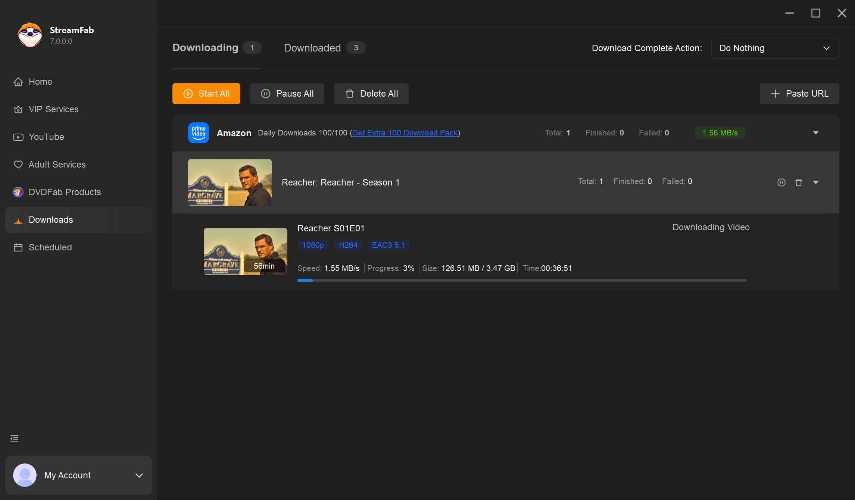Expand the Amazon downloads section
The width and height of the screenshot is (855, 500).
coord(816,133)
